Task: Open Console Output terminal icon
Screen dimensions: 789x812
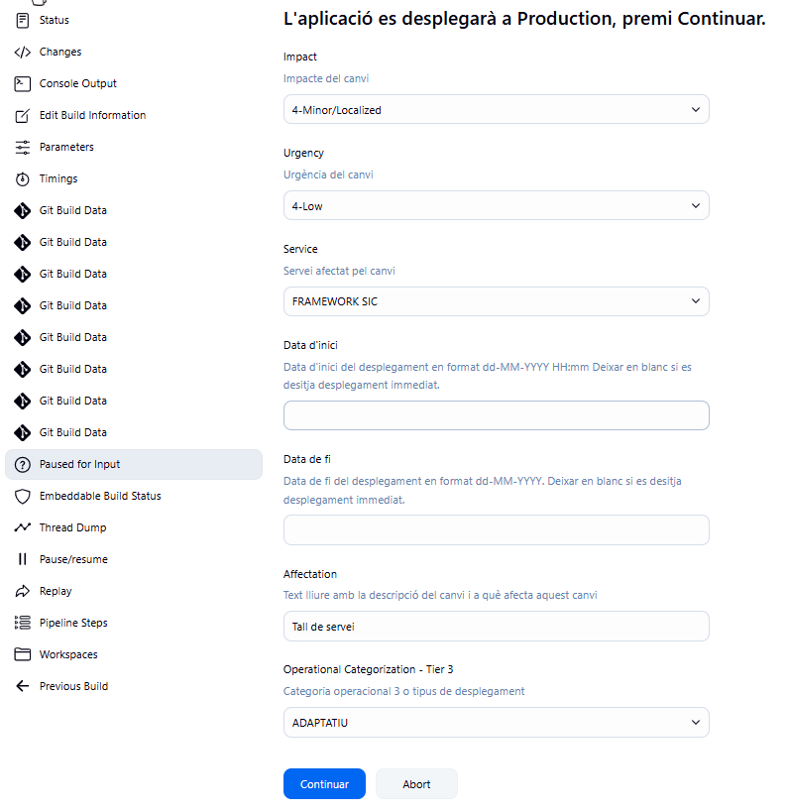Action: pyautogui.click(x=23, y=83)
